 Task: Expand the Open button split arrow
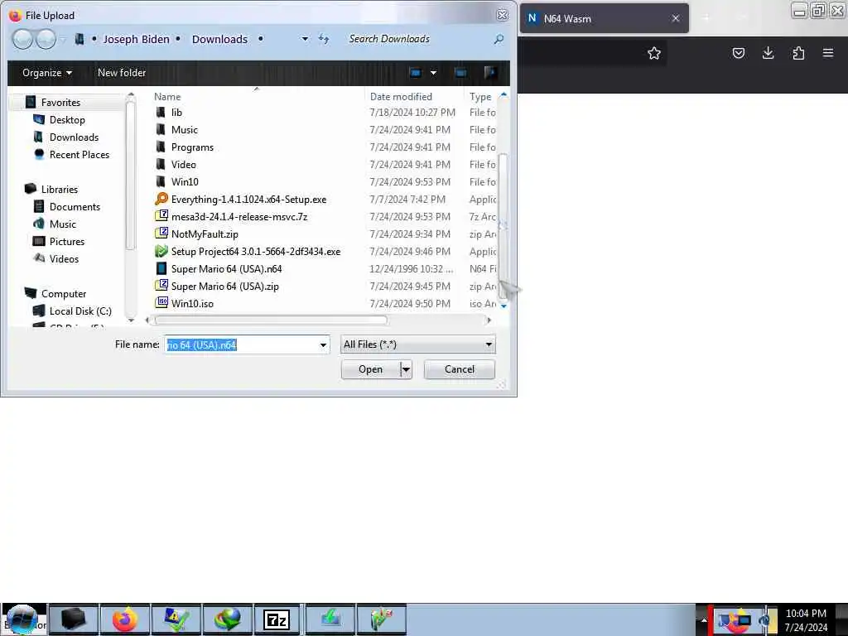pos(406,369)
